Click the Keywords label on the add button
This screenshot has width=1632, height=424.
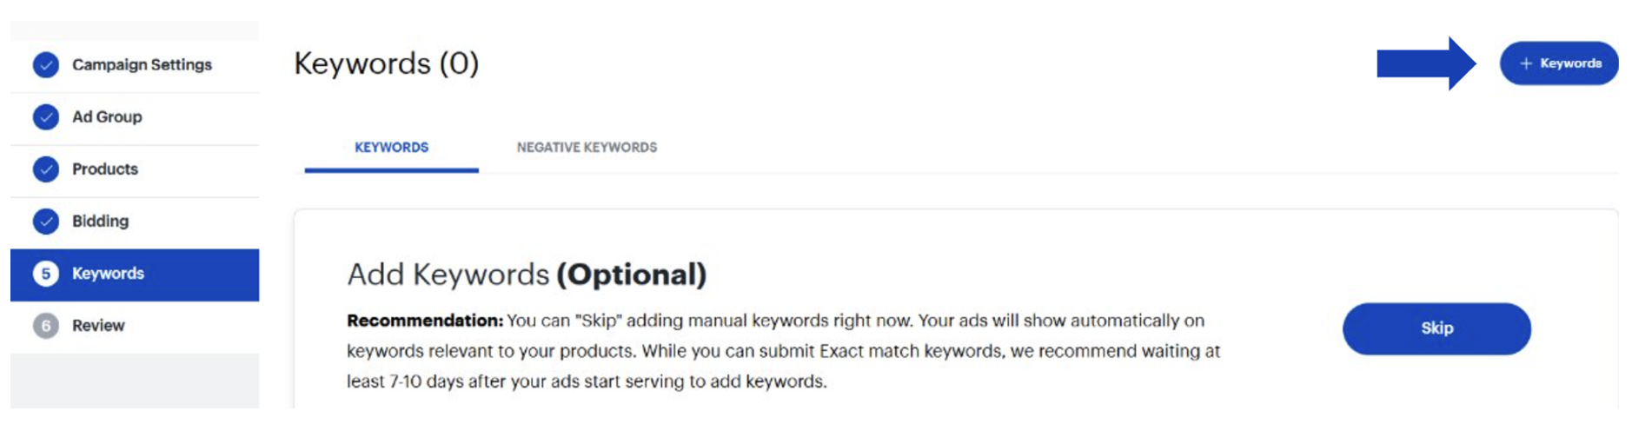pyautogui.click(x=1570, y=63)
